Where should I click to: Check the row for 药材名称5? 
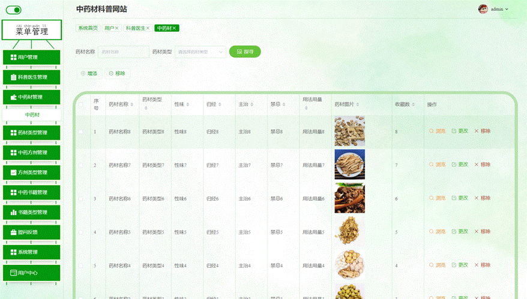tap(80, 232)
